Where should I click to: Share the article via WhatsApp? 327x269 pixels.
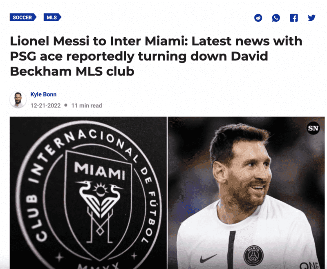click(x=276, y=18)
